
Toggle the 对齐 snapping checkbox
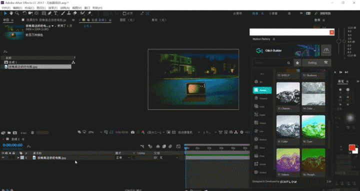click(x=124, y=13)
